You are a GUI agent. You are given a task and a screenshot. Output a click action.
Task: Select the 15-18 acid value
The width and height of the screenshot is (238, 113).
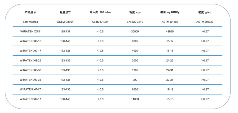point(170,99)
